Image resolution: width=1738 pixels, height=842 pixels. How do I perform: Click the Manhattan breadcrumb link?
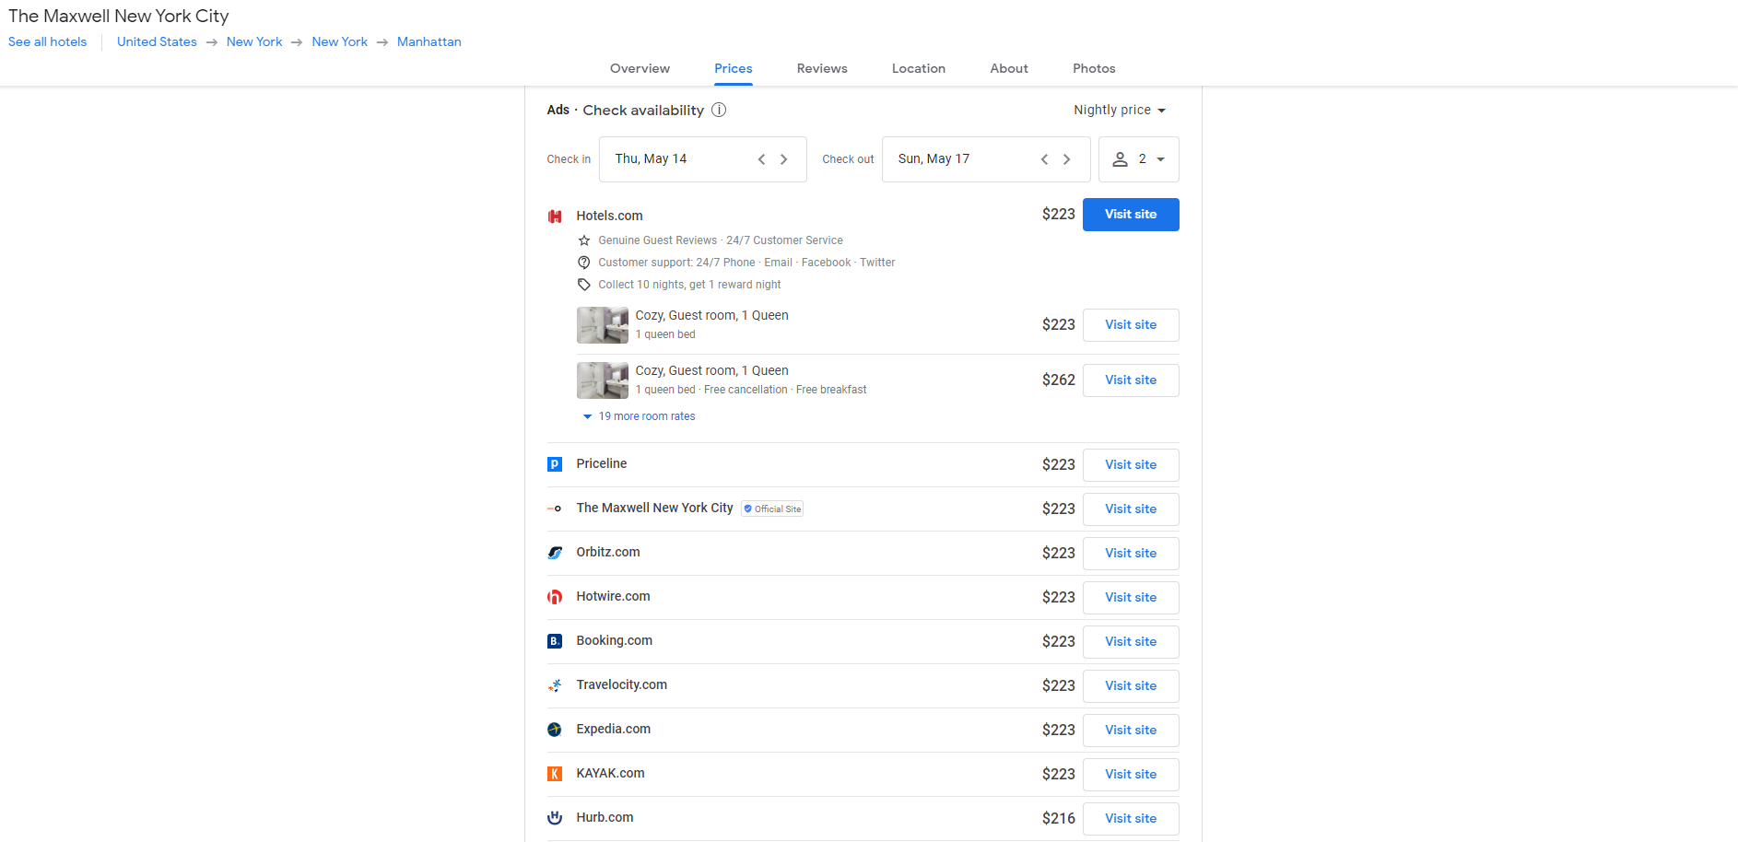(x=429, y=42)
